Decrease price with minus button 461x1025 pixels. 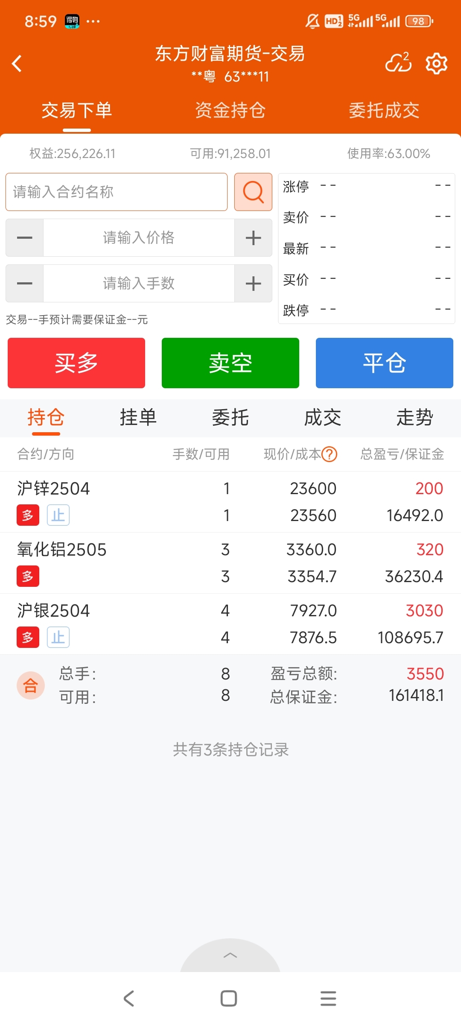pyautogui.click(x=25, y=238)
